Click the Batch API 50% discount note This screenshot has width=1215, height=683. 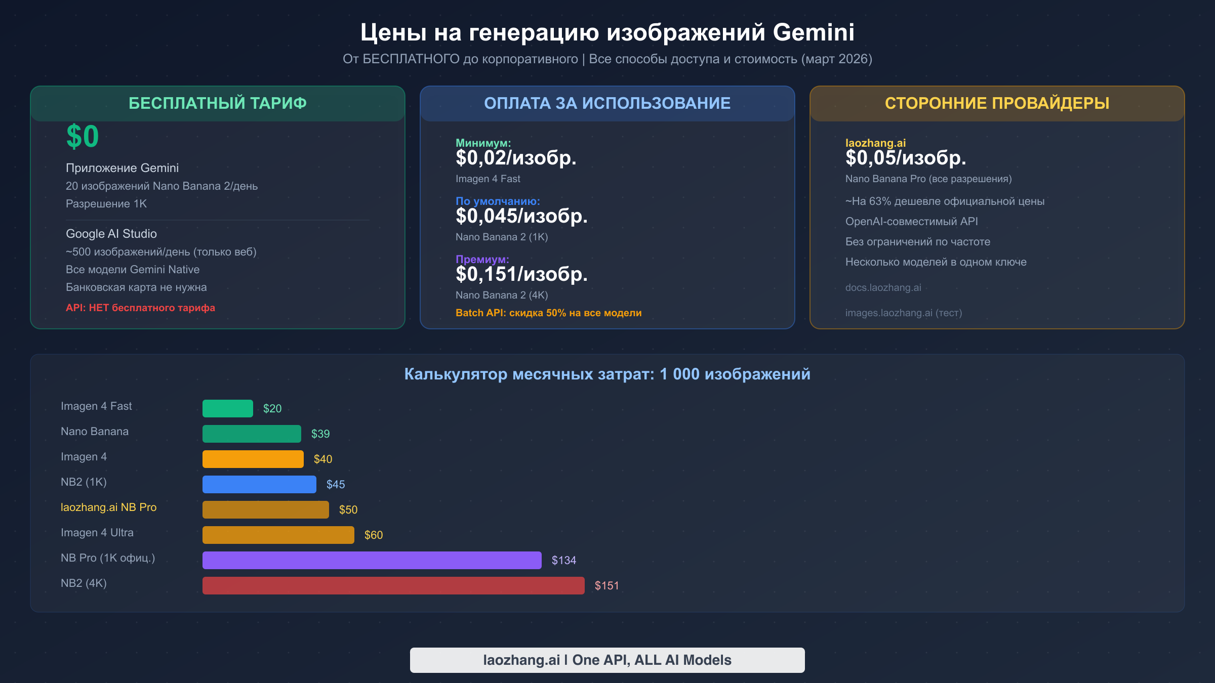tap(548, 313)
